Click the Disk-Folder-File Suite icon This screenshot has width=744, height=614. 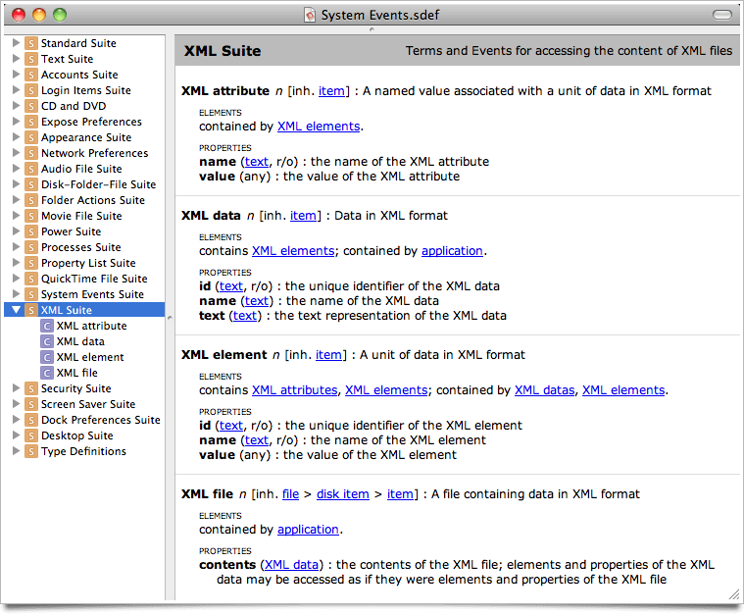30,184
